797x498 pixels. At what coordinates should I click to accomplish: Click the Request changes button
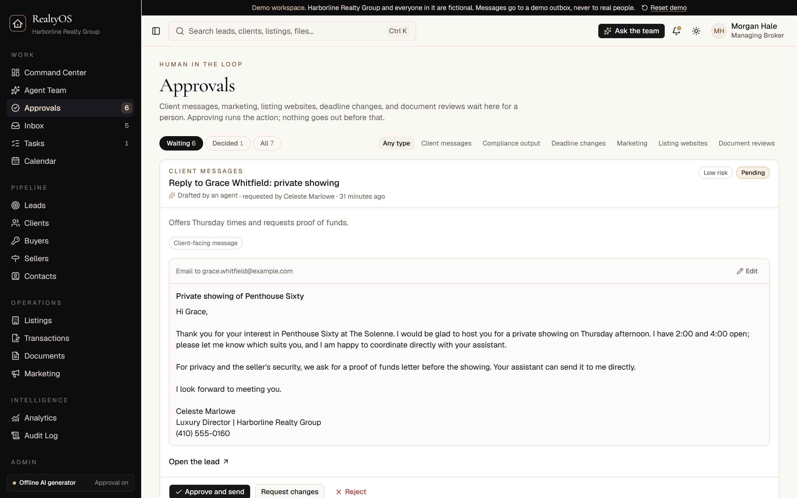pyautogui.click(x=290, y=491)
